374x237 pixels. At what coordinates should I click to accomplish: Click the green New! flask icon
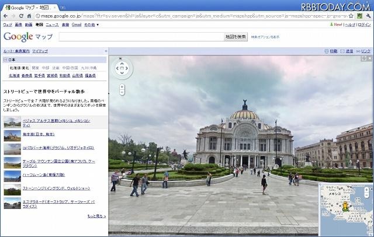331,25
